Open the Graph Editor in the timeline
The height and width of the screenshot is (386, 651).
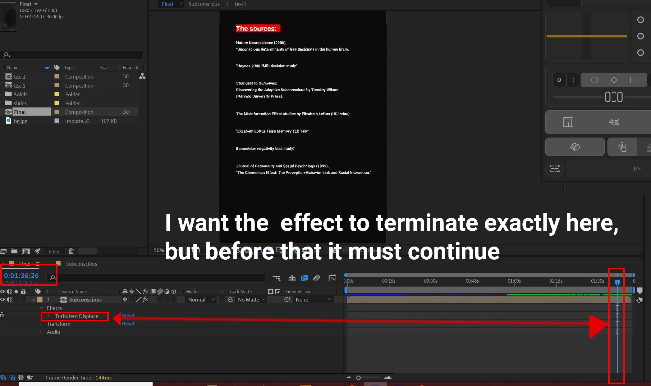pyautogui.click(x=332, y=278)
